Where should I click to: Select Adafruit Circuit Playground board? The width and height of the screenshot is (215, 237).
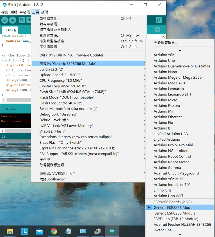[180, 173]
